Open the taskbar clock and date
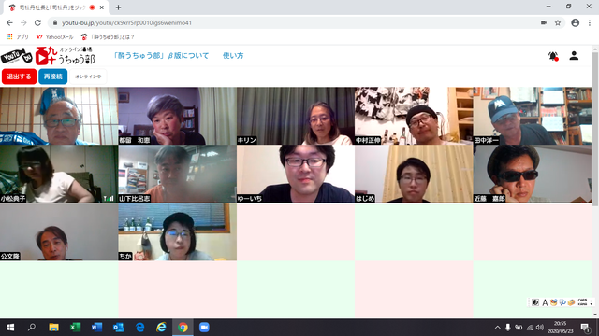 561,328
